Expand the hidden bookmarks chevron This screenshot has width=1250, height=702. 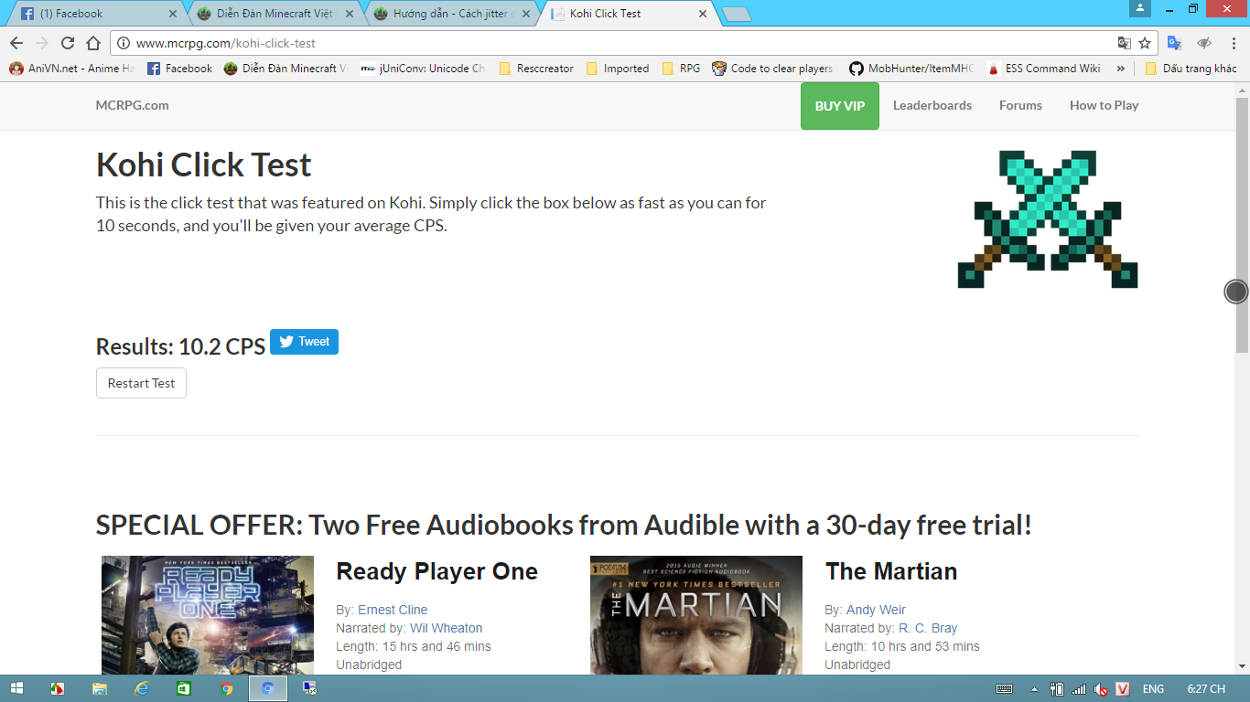[x=1121, y=69]
